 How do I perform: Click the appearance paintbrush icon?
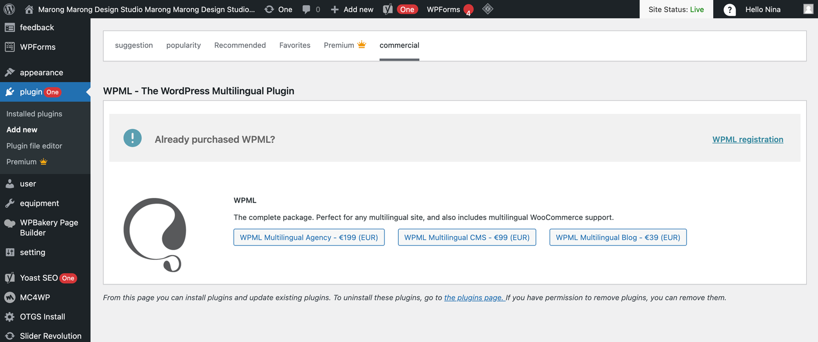[x=10, y=72]
